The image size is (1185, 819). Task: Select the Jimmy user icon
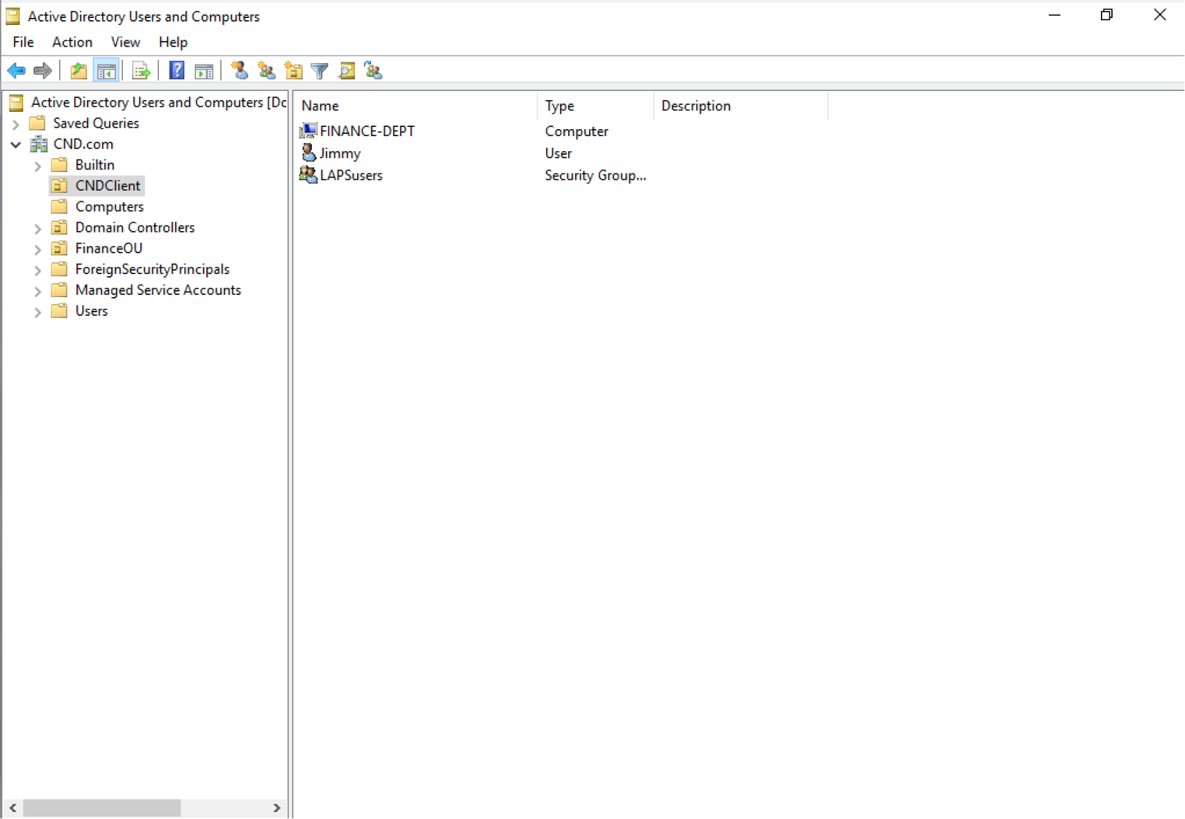click(x=308, y=153)
